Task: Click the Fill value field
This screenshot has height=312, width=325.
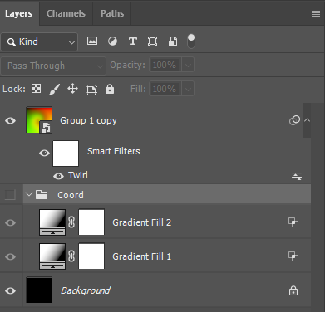Action: click(165, 89)
